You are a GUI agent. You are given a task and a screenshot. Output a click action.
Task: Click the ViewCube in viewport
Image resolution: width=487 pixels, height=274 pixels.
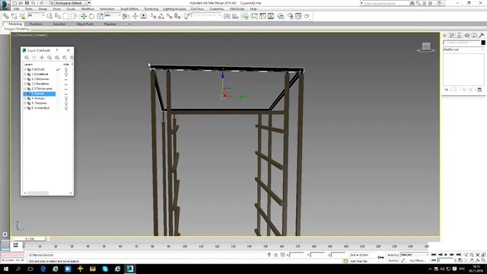[426, 47]
